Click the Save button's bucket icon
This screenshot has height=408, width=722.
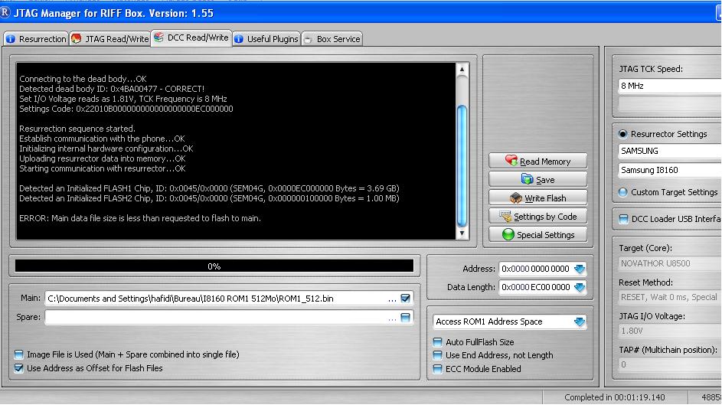pyautogui.click(x=527, y=178)
